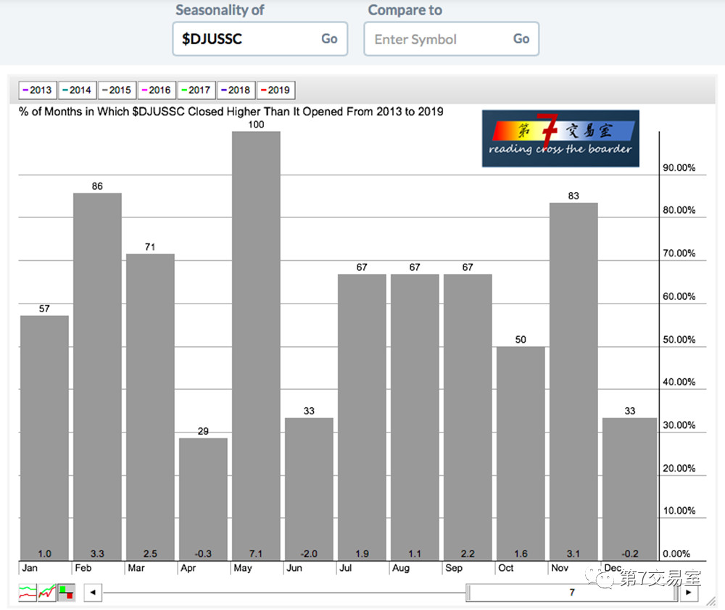Toggle the 2014 year legend button
This screenshot has width=725, height=610.
click(76, 90)
